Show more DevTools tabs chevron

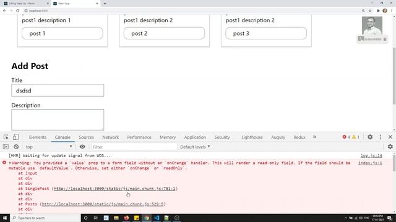314,137
